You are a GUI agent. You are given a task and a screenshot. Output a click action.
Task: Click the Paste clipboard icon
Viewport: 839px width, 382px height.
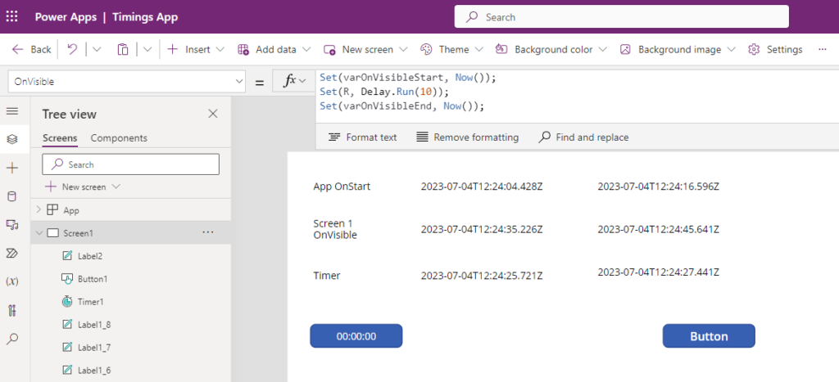(123, 49)
